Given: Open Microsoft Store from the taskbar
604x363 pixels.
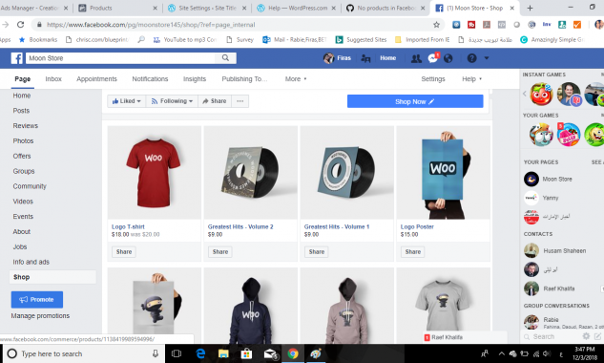Looking at the screenshot, I should coord(246,353).
